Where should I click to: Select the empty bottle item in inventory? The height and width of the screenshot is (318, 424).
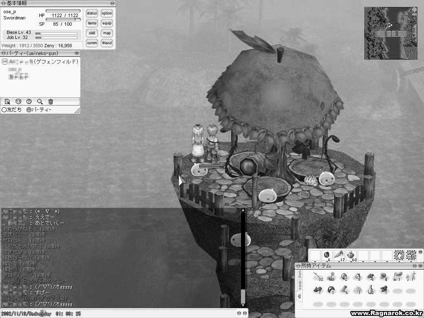point(371,290)
